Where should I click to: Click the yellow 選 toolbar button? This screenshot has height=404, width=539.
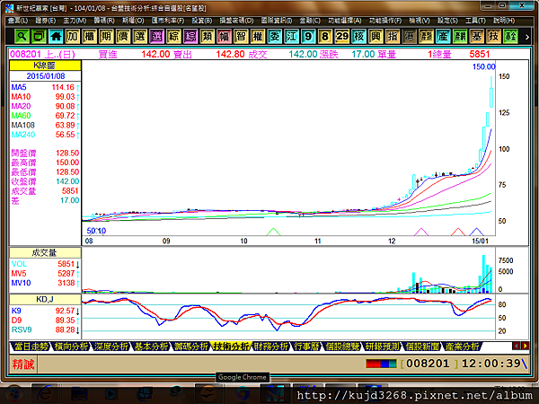pos(139,36)
